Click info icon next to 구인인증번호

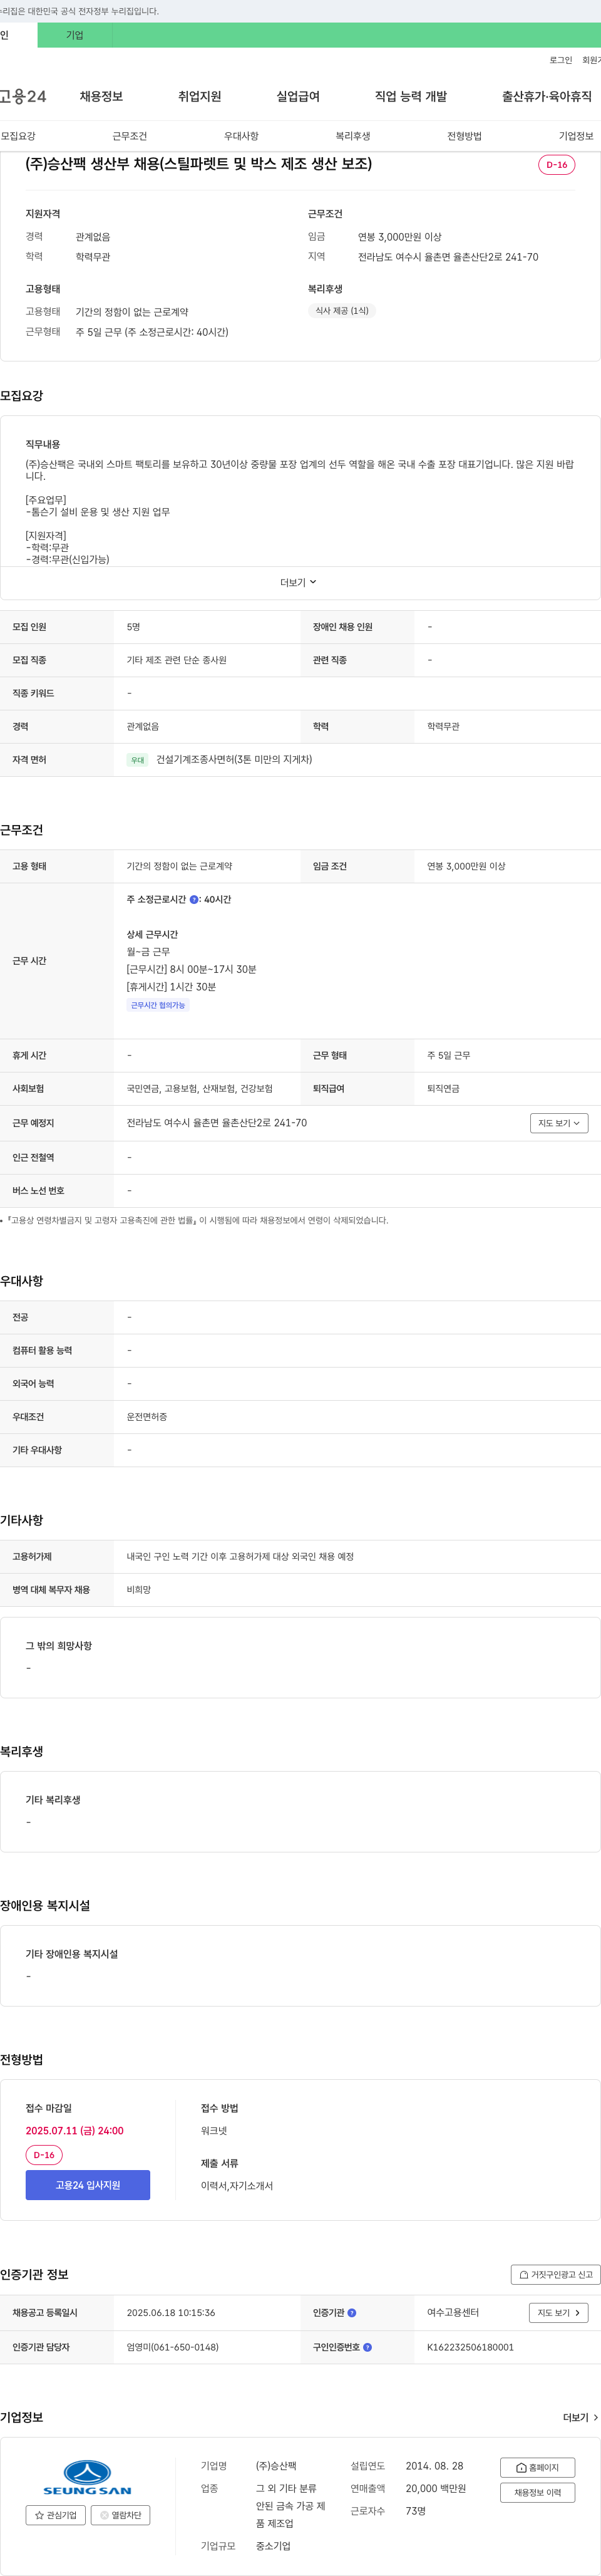pos(367,2346)
